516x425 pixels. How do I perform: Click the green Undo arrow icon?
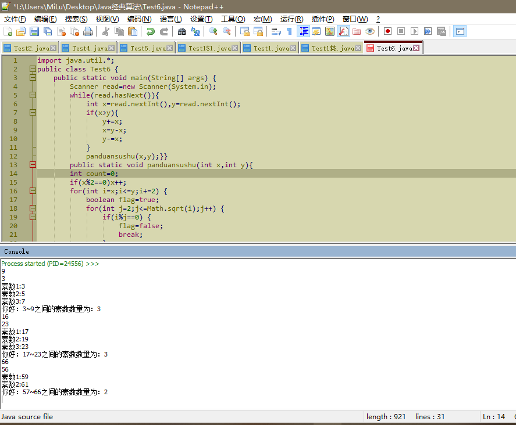[151, 31]
